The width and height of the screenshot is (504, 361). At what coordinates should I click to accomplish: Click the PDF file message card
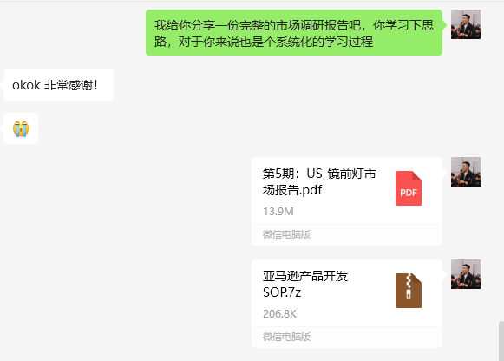coord(347,201)
